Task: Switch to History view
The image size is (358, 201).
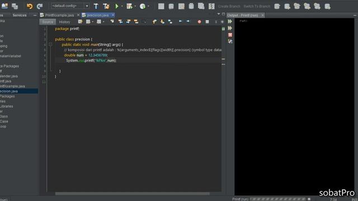Action: pyautogui.click(x=65, y=22)
